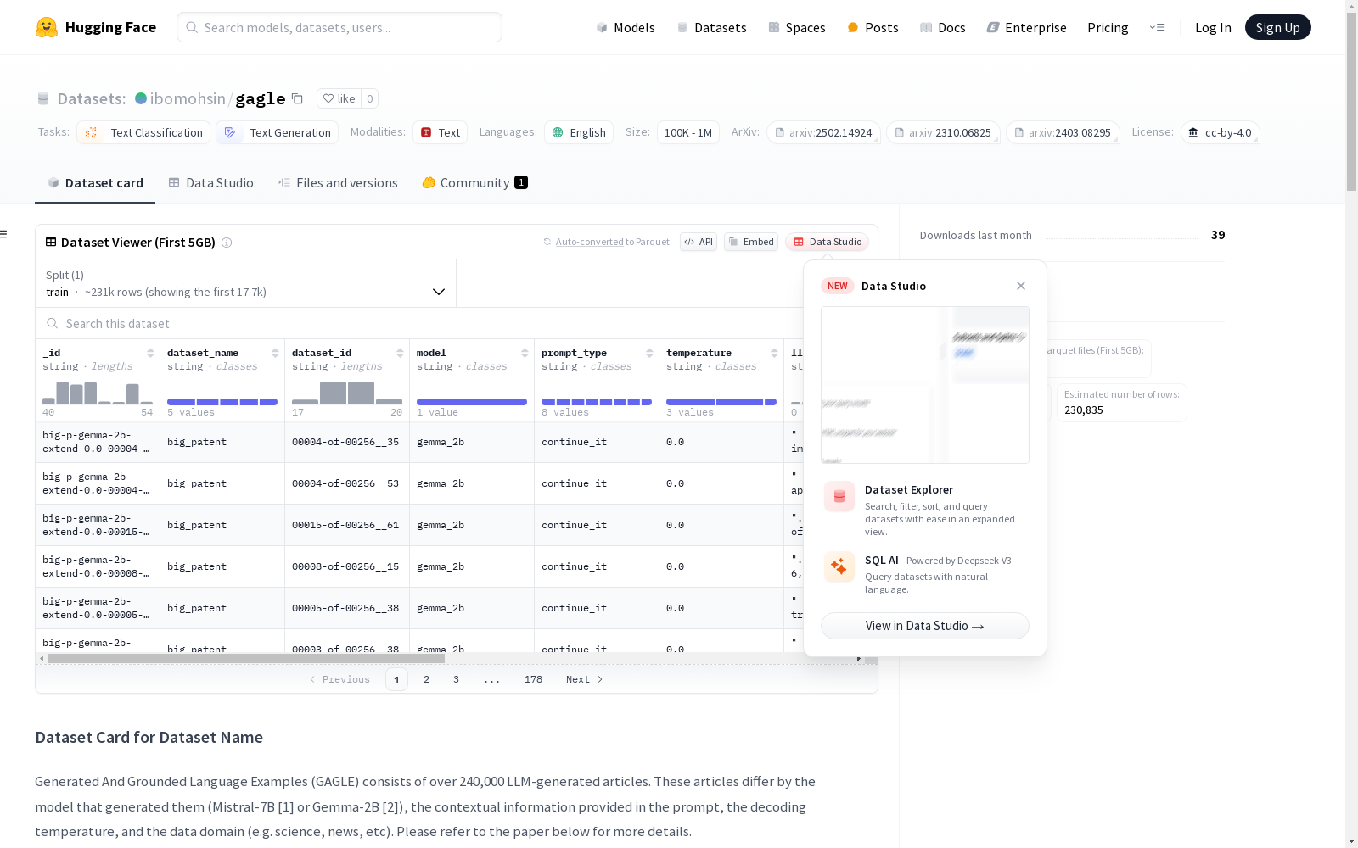
Task: Click the Hugging Face logo icon
Action: [47, 27]
